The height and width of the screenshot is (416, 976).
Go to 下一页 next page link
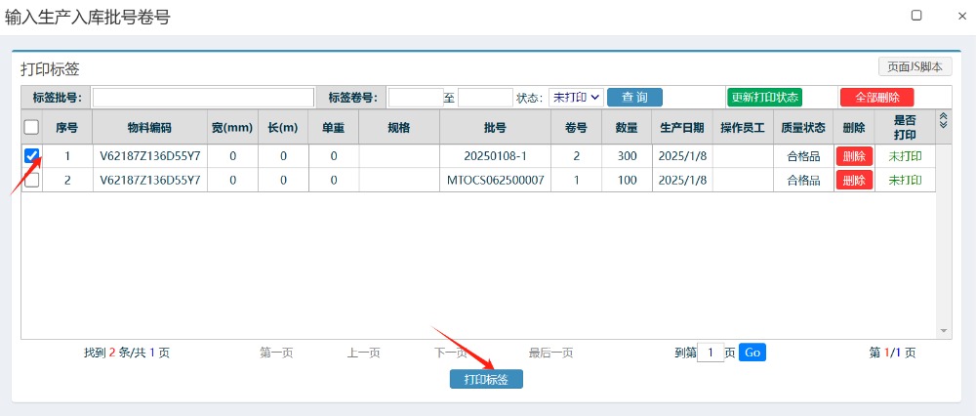click(451, 353)
